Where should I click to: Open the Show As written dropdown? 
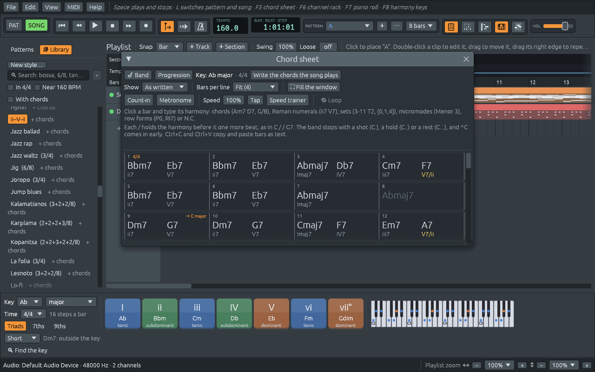[165, 87]
